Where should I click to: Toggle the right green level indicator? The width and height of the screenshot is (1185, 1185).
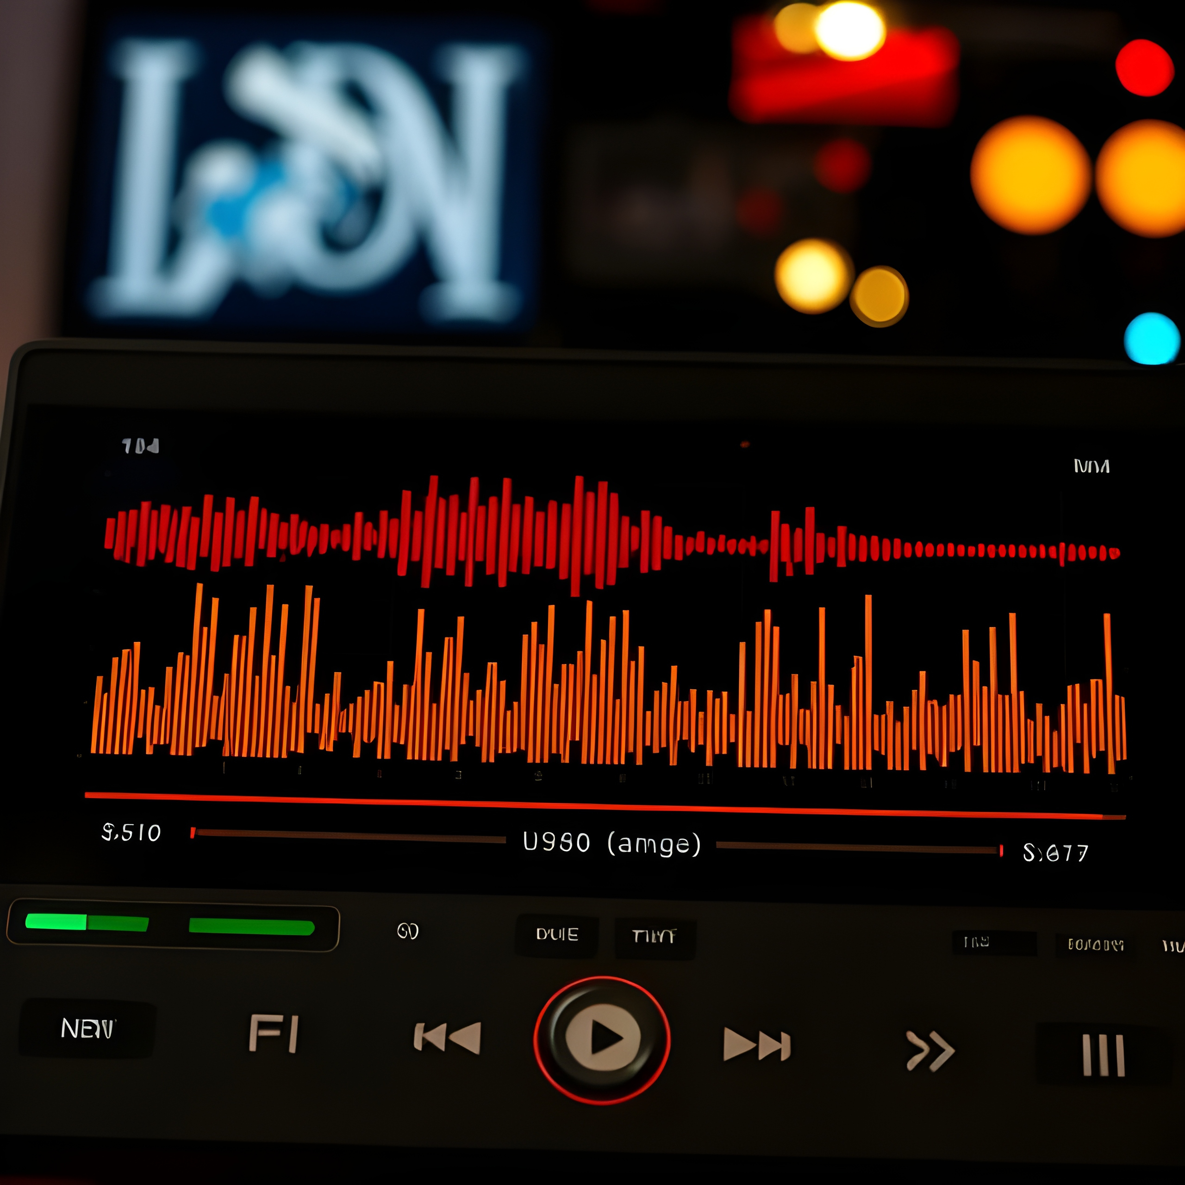point(251,927)
